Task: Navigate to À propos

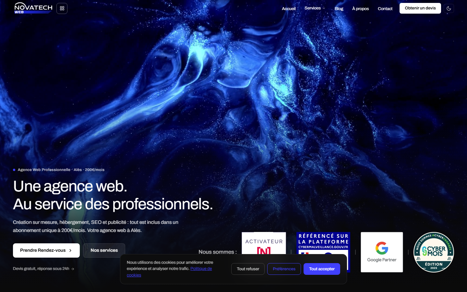Action: tap(360, 8)
